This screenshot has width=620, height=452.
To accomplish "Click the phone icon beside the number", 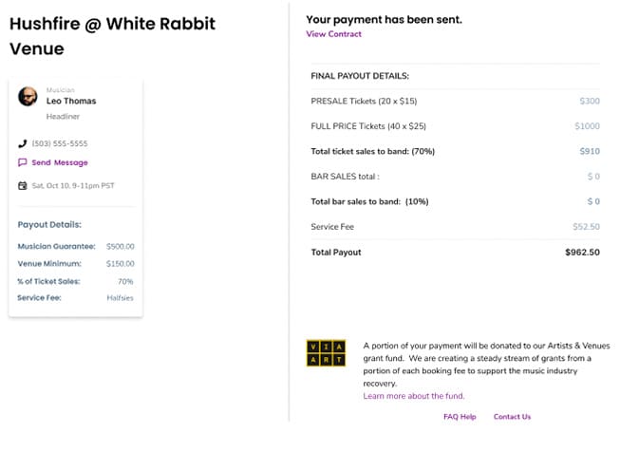I will coord(23,143).
